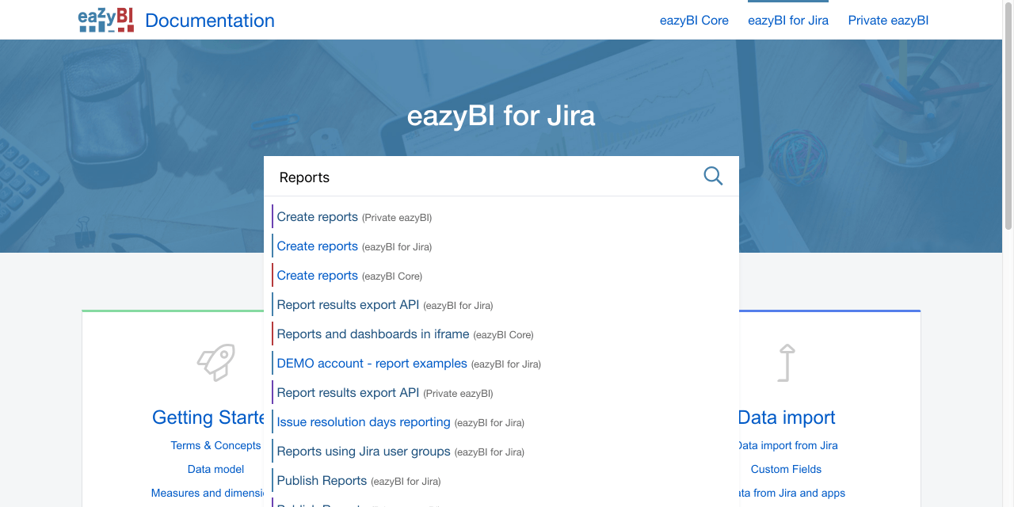Image resolution: width=1014 pixels, height=507 pixels.
Task: Open Reports and dashboards in iframe result
Action: (405, 334)
